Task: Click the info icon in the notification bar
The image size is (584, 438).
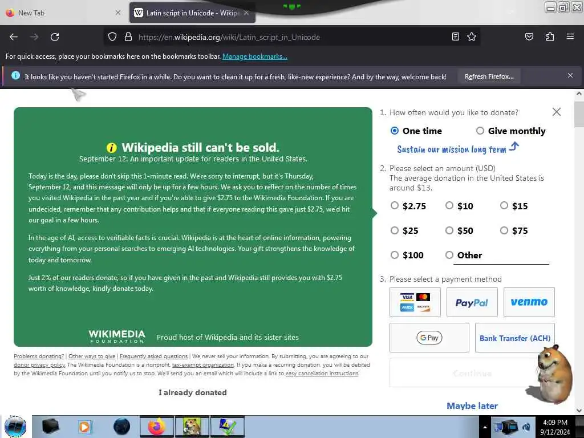Action: (15, 76)
